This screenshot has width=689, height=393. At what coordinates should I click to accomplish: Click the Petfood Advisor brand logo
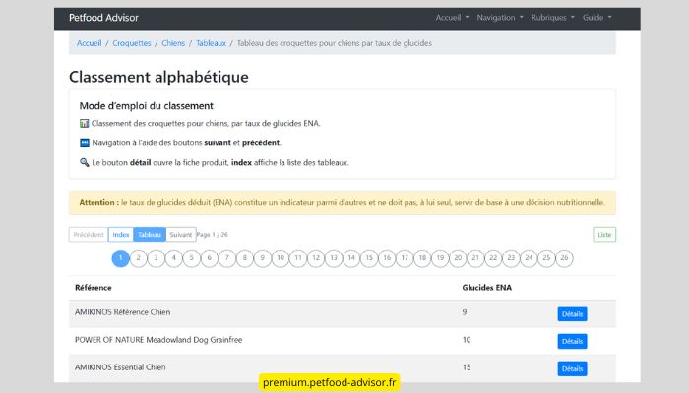(103, 18)
